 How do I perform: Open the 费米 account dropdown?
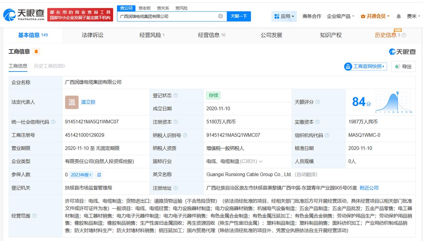click(414, 16)
